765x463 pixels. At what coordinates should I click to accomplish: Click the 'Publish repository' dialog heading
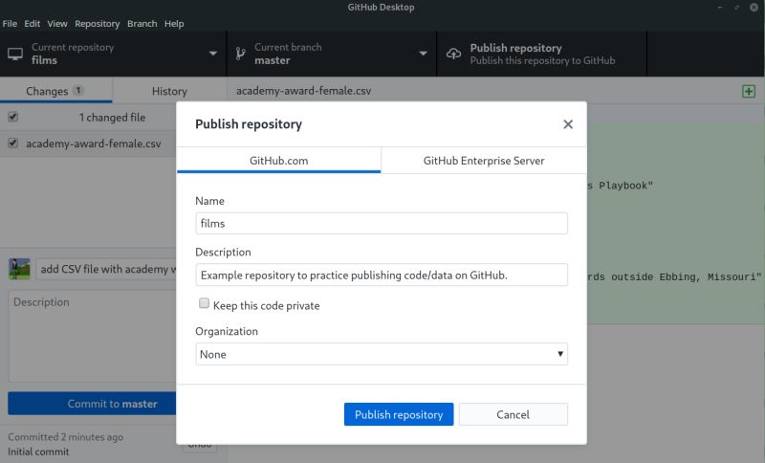[249, 124]
